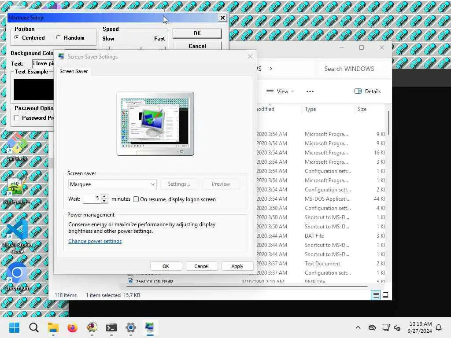Launch Firefox from the taskbar

click(73, 327)
